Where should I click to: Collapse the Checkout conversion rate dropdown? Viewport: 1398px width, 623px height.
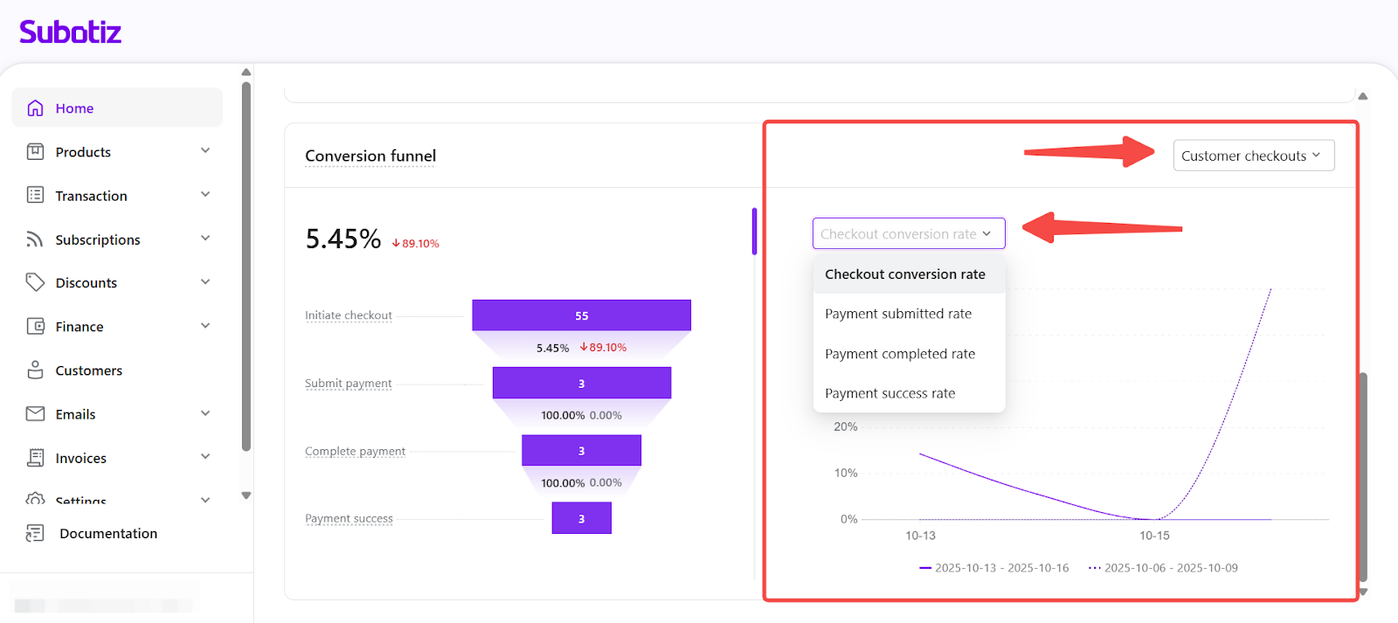click(x=908, y=234)
